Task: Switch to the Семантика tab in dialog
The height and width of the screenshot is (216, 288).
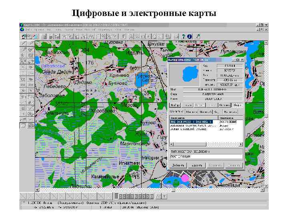Action: coord(177,112)
